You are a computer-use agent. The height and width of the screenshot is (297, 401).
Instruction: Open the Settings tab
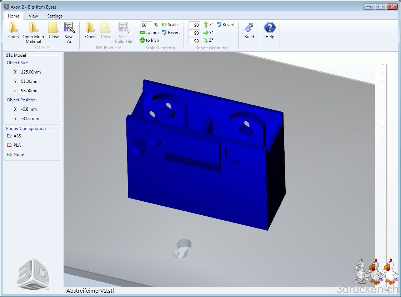pos(55,16)
